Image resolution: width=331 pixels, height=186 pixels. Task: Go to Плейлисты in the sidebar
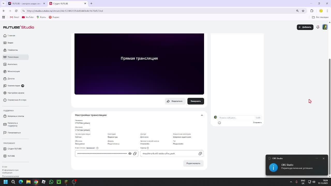(11, 50)
